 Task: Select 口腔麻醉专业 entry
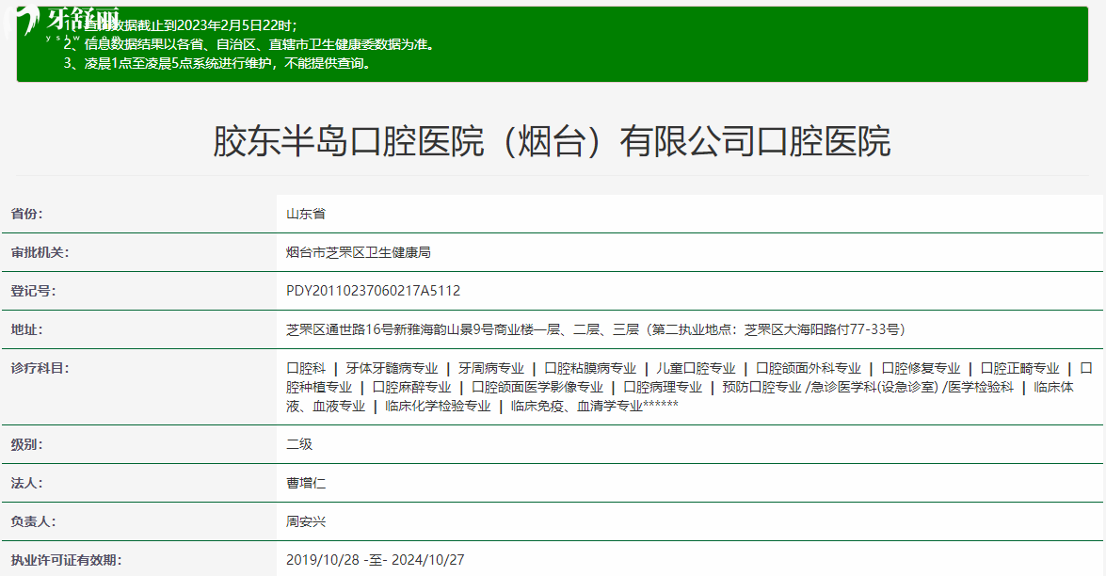coord(412,387)
